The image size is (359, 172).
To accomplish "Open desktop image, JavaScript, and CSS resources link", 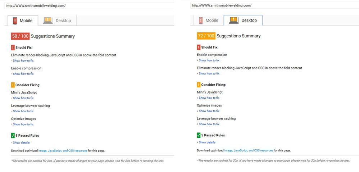I will [x=249, y=150].
